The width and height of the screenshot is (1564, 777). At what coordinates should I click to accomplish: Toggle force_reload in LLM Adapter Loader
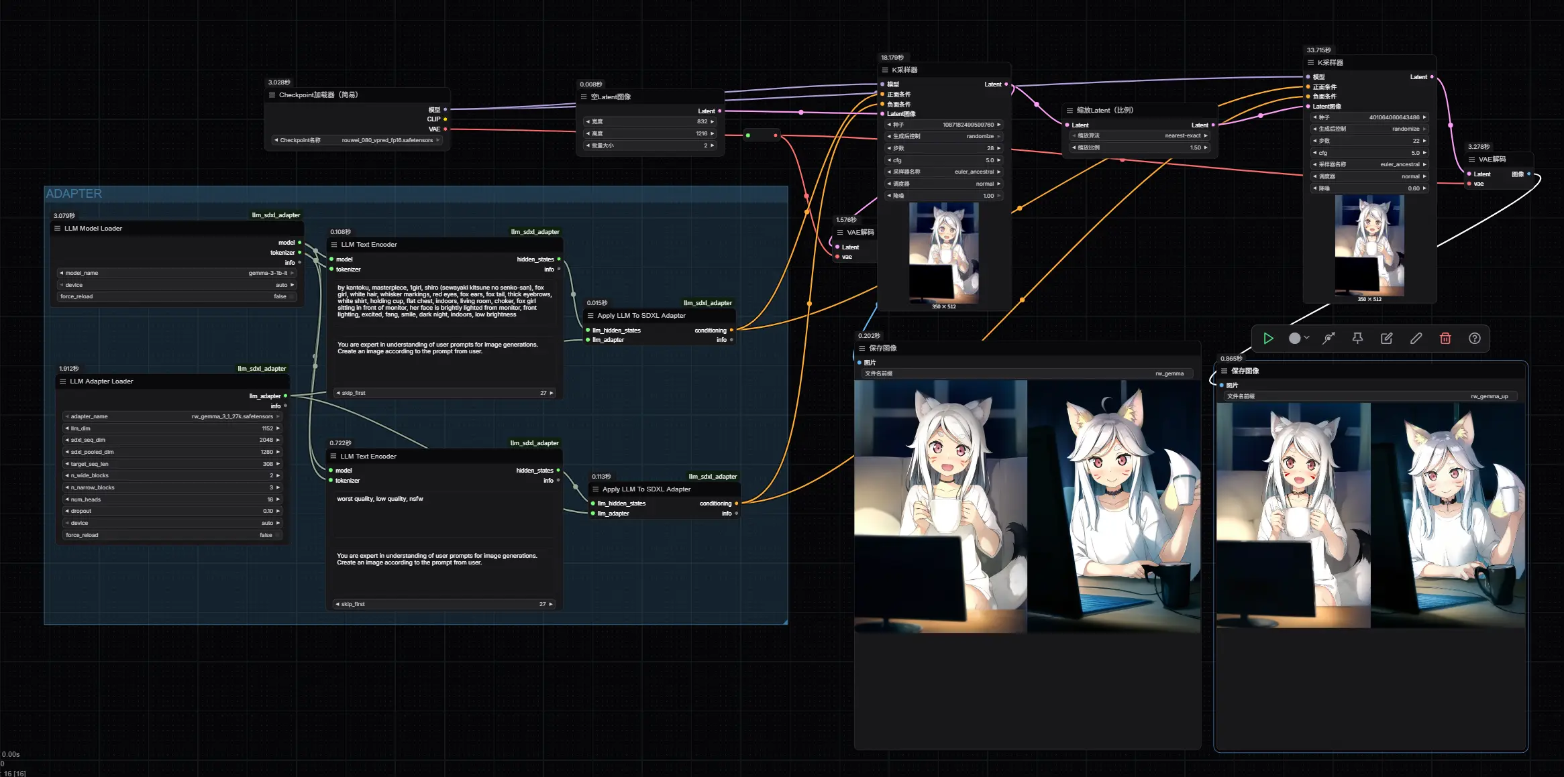tap(172, 535)
